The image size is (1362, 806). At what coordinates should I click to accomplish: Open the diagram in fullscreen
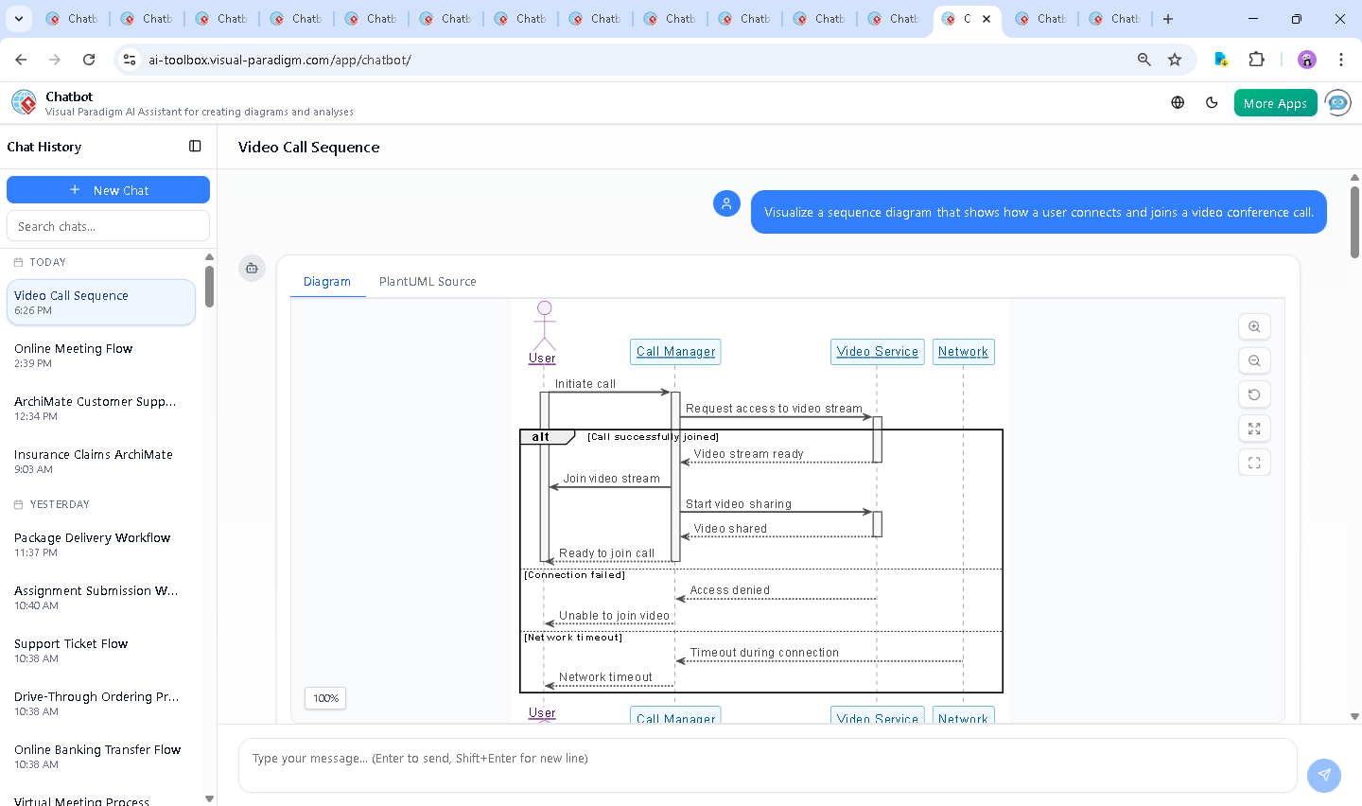[x=1254, y=463]
